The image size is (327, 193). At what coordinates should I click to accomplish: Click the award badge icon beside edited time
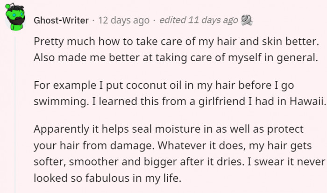[x=247, y=20]
